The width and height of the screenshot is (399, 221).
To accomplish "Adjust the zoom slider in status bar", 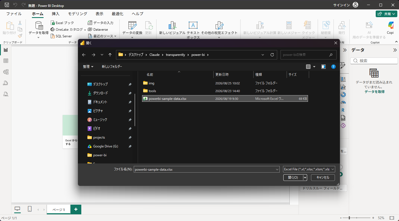I will click(349, 218).
